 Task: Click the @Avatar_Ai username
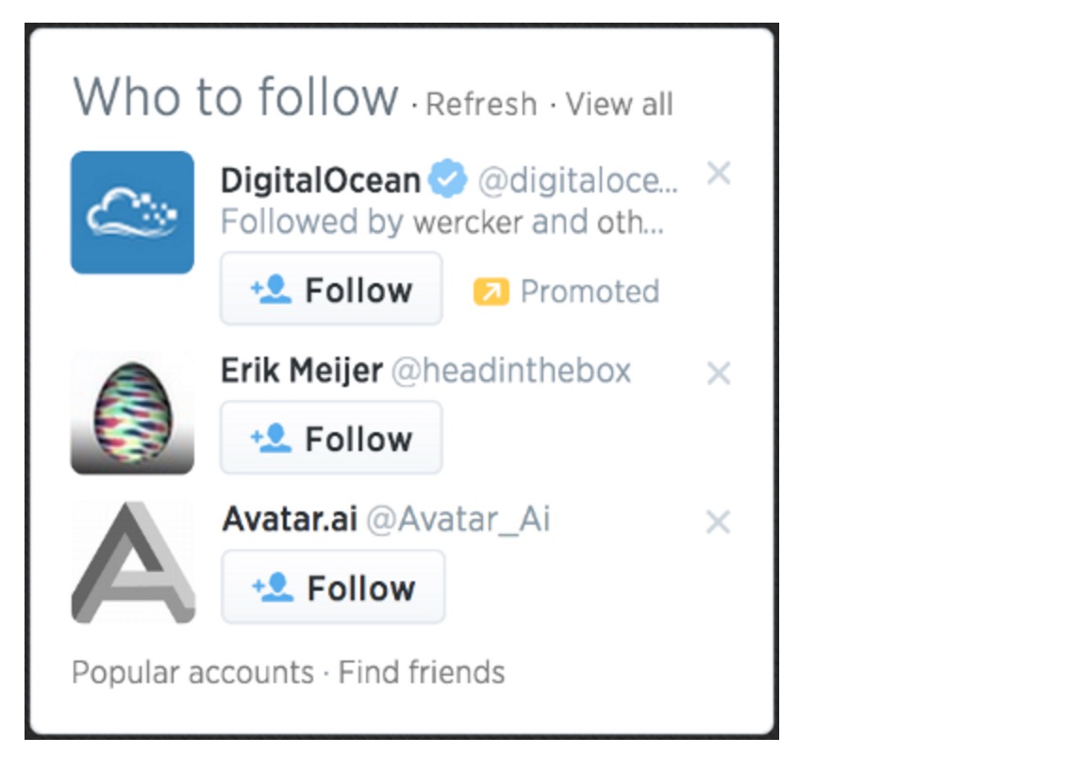pyautogui.click(x=458, y=519)
